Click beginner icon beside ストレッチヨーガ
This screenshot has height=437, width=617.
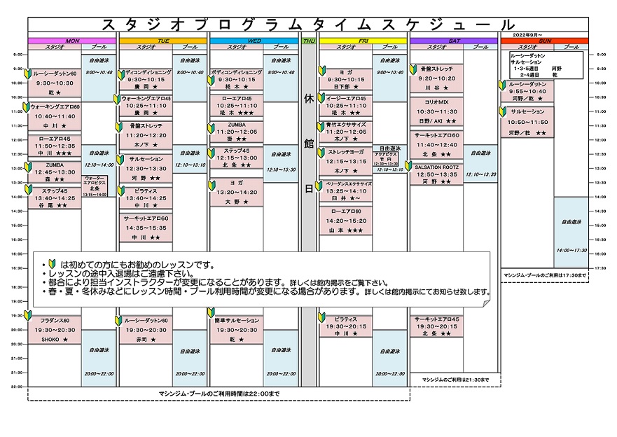click(x=321, y=153)
